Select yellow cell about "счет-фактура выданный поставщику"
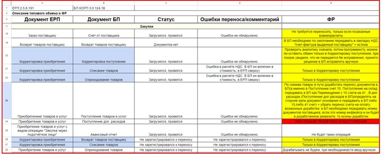This screenshot has width=382, height=154. tap(331, 42)
